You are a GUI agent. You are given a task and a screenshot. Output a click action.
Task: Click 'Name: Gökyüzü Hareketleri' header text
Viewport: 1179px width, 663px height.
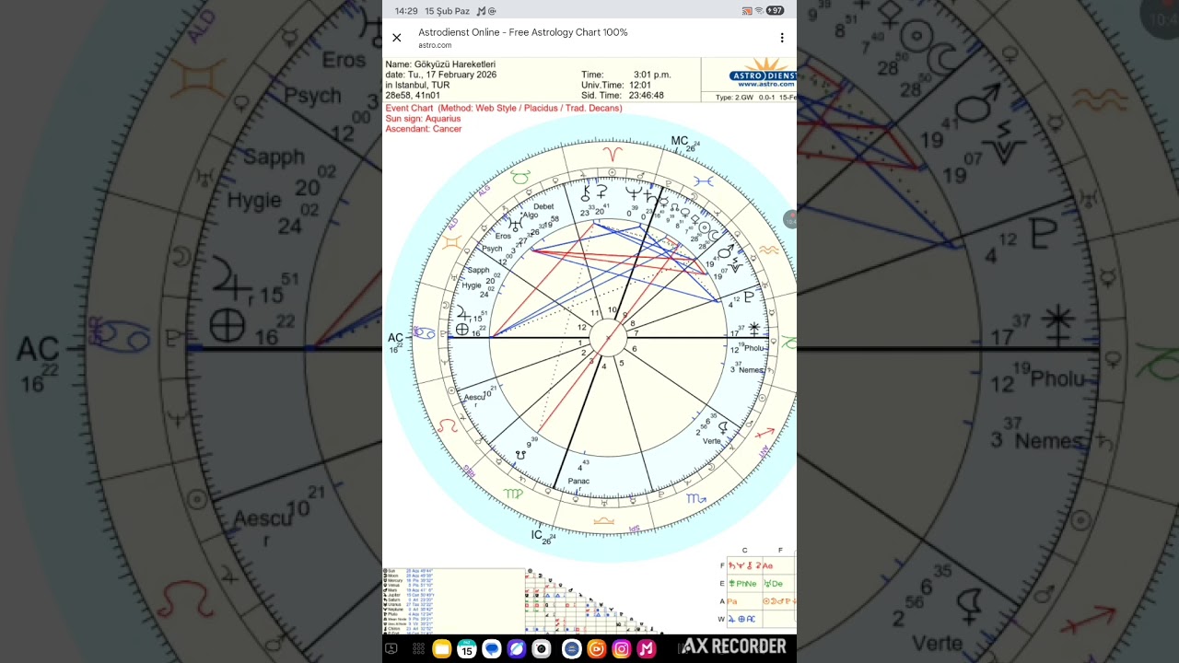pos(440,64)
